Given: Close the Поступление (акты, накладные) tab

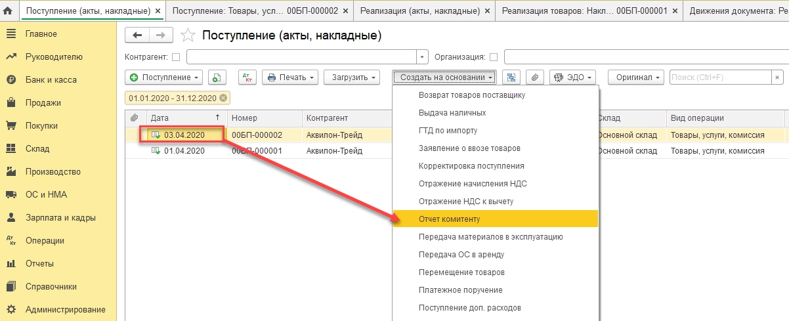Looking at the screenshot, I should (x=157, y=11).
